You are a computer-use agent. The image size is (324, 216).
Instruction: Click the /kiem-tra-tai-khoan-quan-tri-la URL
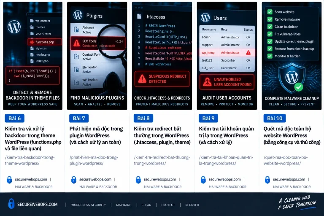[226, 160]
